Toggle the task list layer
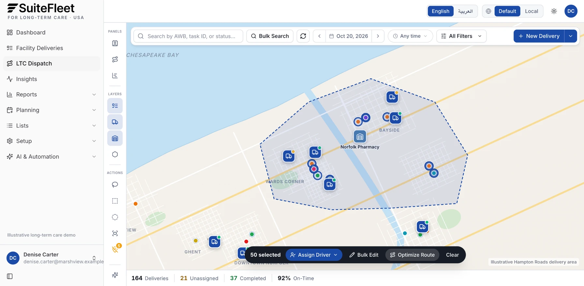This screenshot has width=584, height=286. pos(115,106)
